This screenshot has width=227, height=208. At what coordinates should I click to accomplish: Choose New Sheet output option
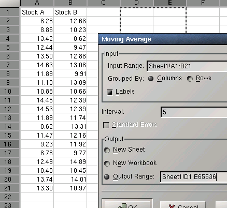click(x=107, y=150)
